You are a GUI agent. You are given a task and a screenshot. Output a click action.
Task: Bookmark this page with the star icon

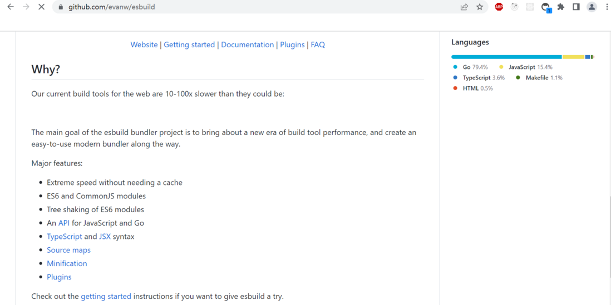[480, 7]
